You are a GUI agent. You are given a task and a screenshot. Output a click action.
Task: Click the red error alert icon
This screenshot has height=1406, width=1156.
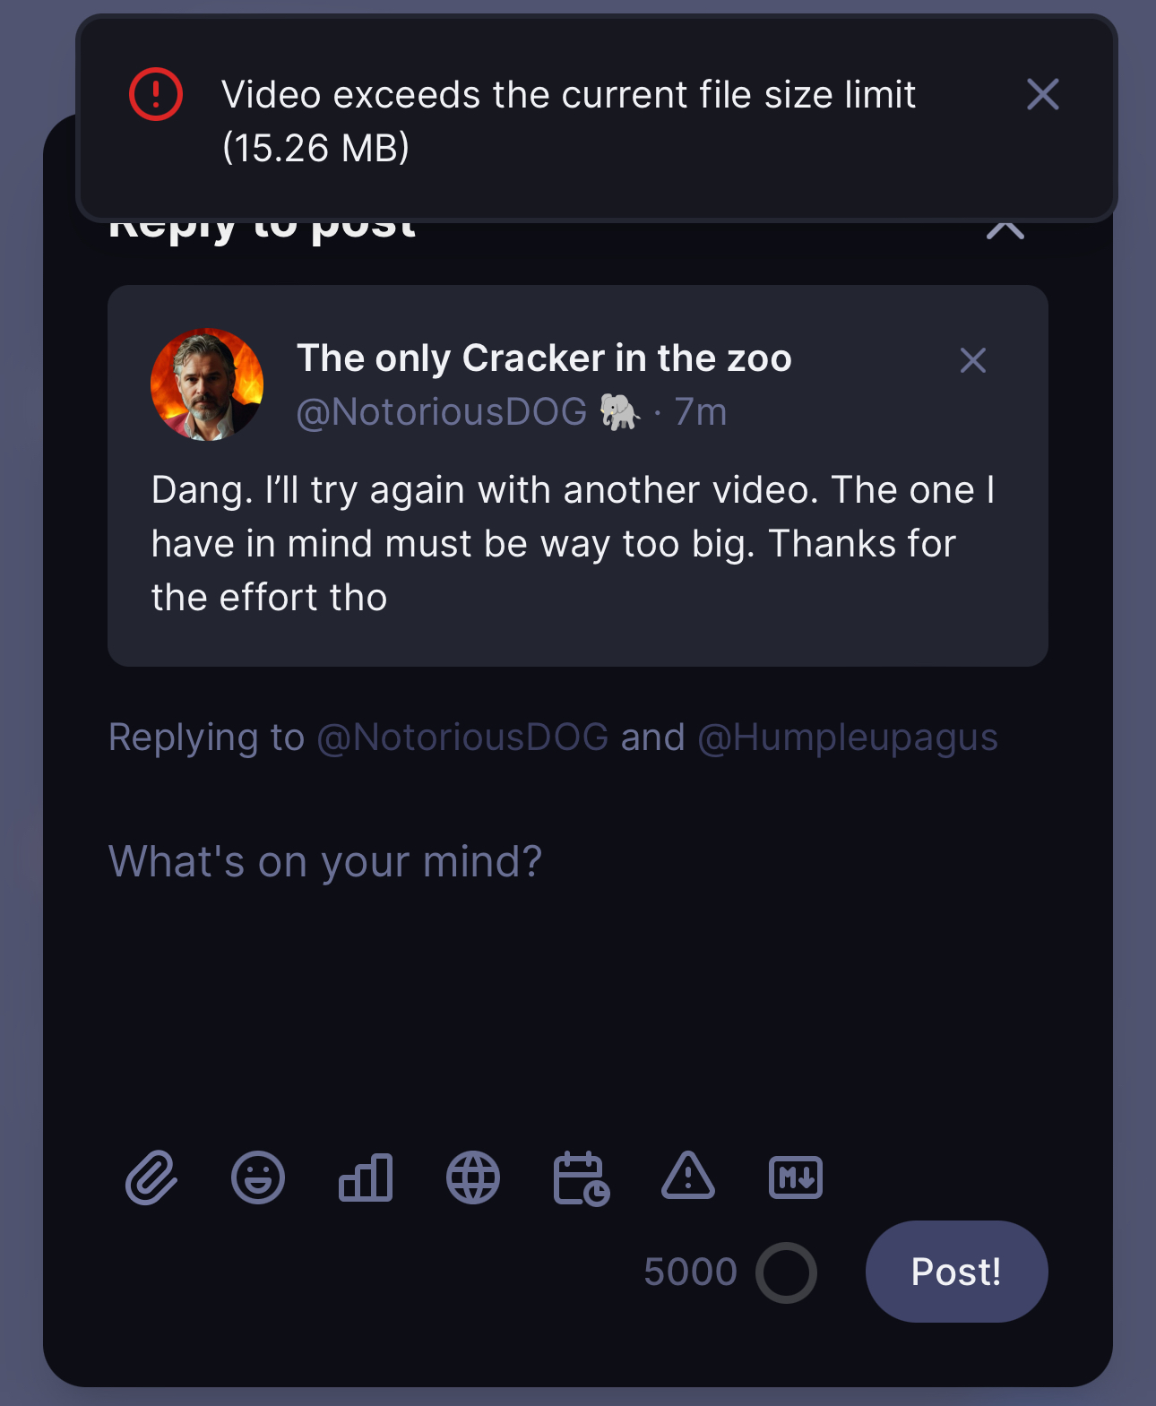(156, 94)
